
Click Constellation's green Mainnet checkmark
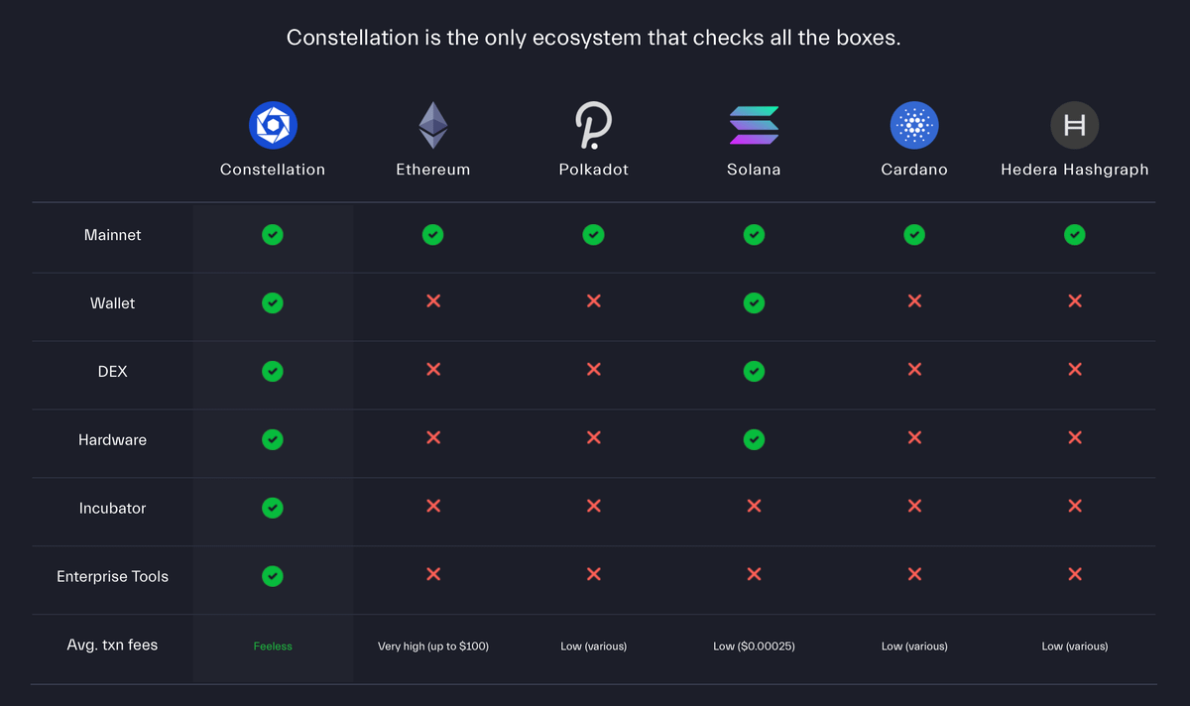273,235
